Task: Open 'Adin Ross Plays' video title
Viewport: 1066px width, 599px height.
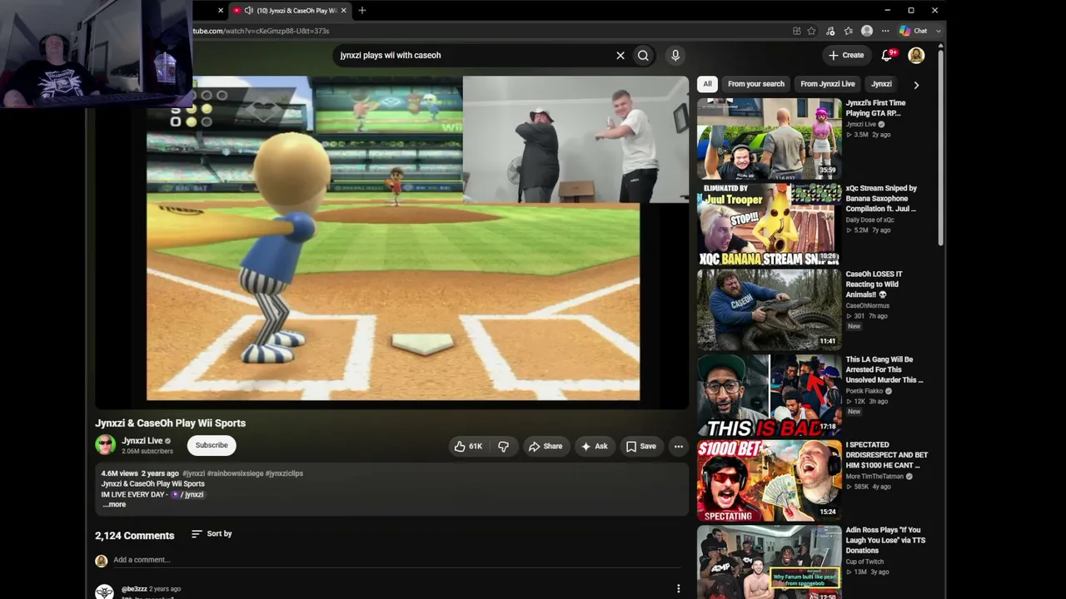Action: click(x=885, y=540)
